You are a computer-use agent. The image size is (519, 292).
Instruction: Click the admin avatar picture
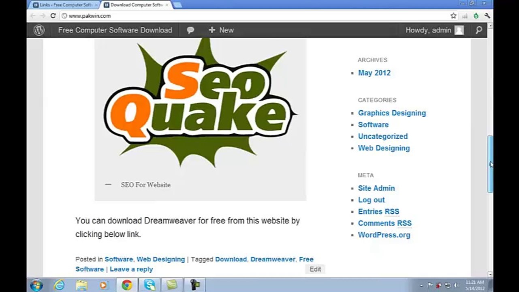pyautogui.click(x=459, y=30)
